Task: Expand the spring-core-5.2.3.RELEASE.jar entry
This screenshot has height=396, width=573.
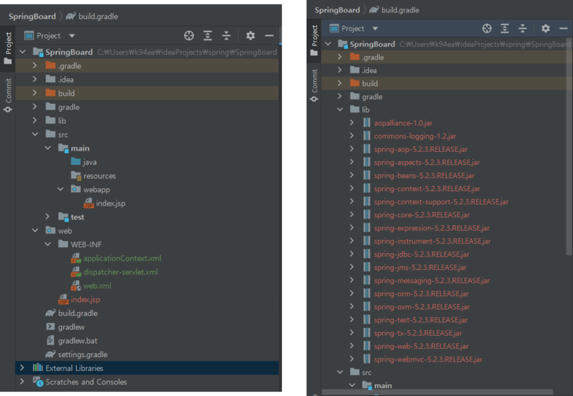Action: [351, 215]
